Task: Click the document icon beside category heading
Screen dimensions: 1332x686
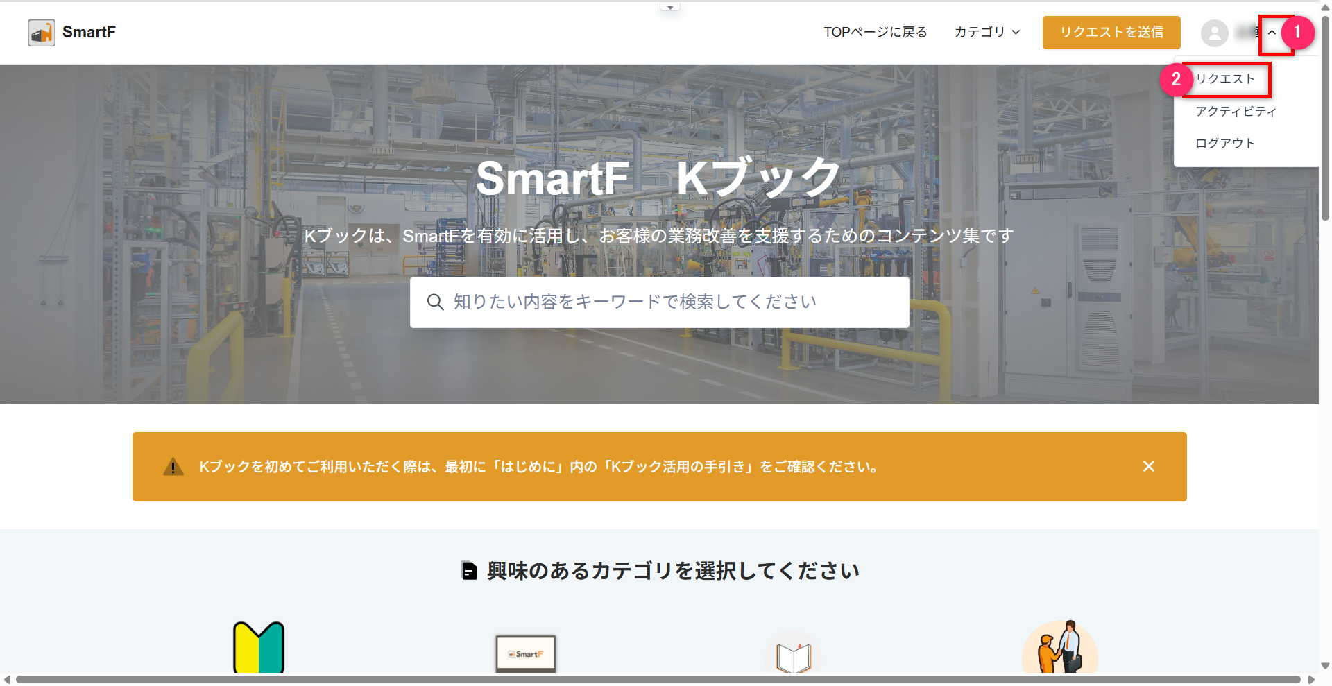Action: click(470, 571)
